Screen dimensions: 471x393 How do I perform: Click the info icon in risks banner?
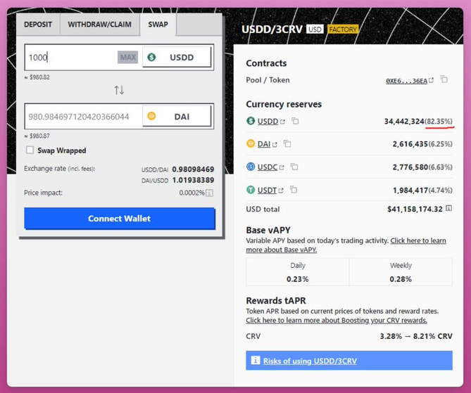click(x=256, y=360)
